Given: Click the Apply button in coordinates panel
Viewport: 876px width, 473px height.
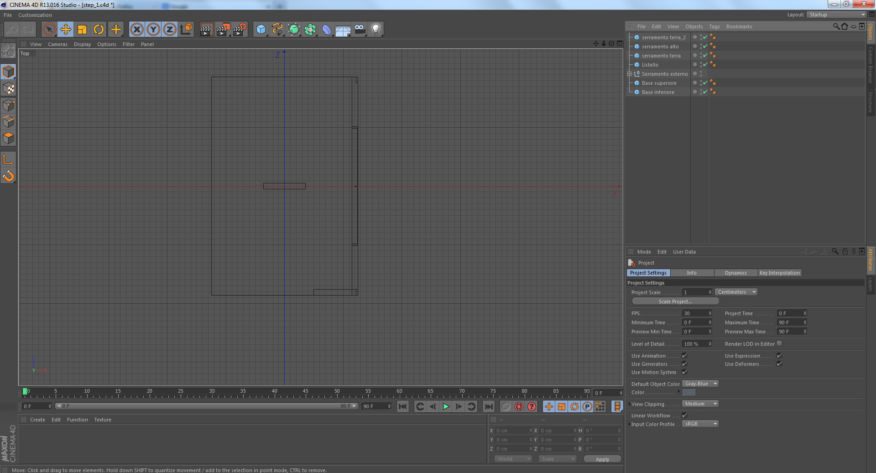Looking at the screenshot, I should 602,459.
